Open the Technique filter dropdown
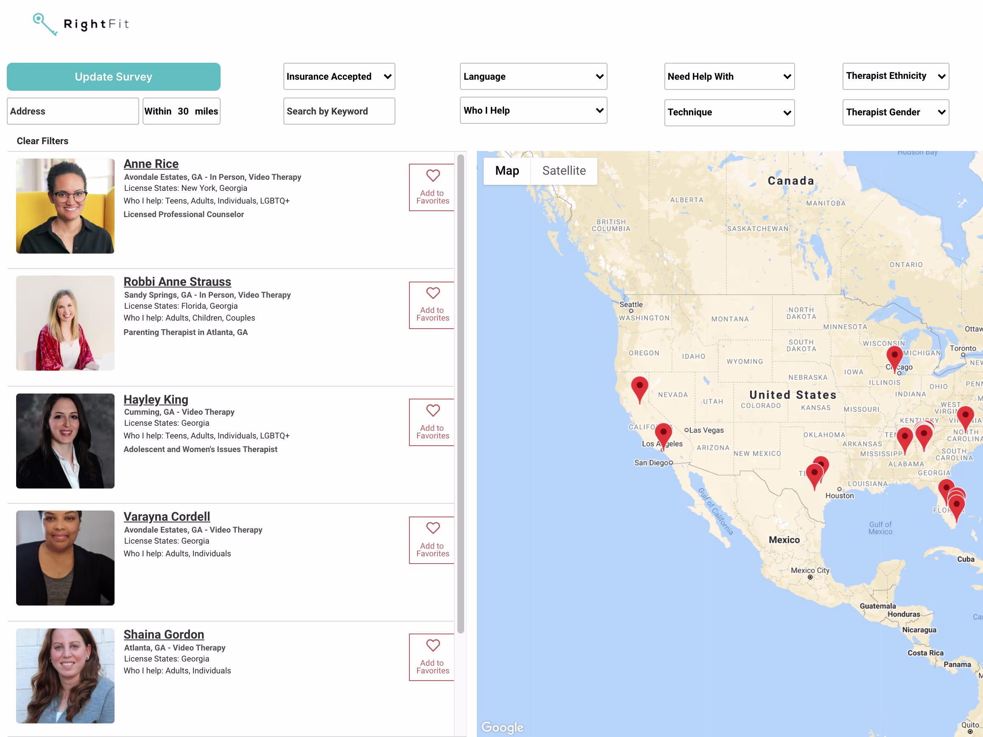The image size is (983, 737). pyautogui.click(x=729, y=112)
